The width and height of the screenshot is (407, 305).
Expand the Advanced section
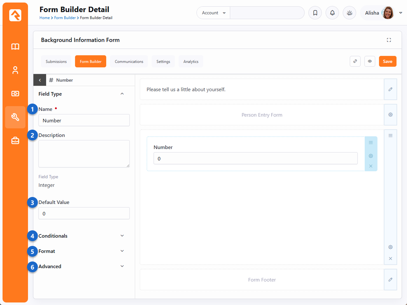pyautogui.click(x=122, y=266)
